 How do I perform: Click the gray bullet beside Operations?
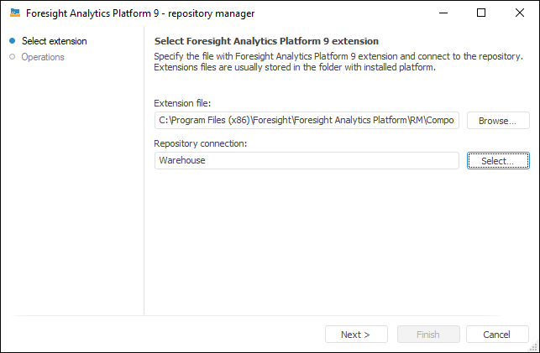pyautogui.click(x=12, y=57)
